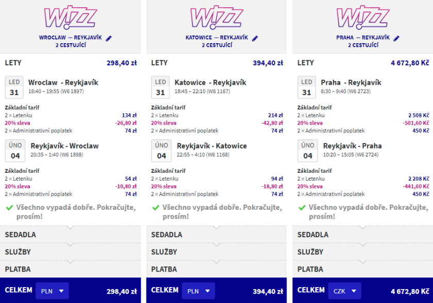Click the LED 31 date icon for Wroclaw departure
This screenshot has width=433, height=303.
tap(14, 87)
